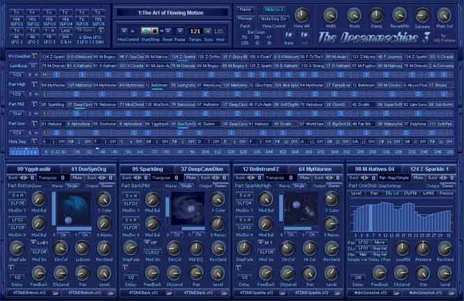
Task: Open folder icon beside second 4dmOneshot.sf2
Action: point(451,293)
